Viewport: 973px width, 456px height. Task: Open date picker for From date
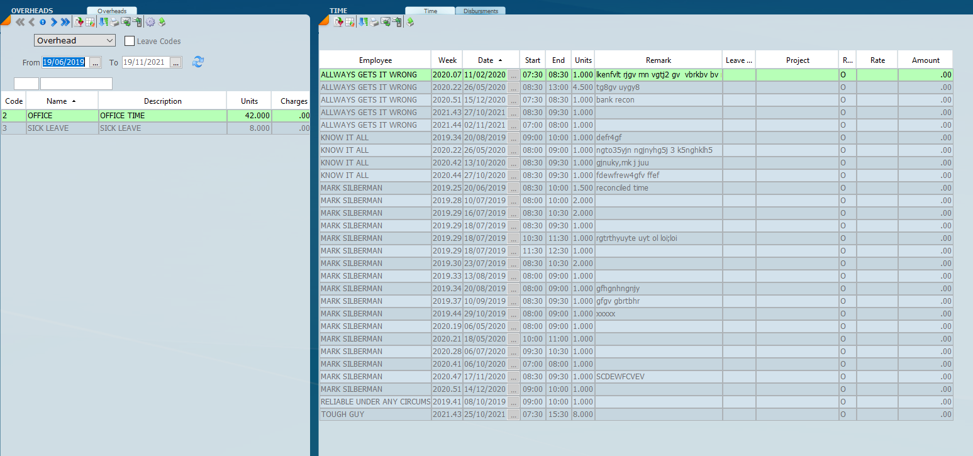[95, 62]
